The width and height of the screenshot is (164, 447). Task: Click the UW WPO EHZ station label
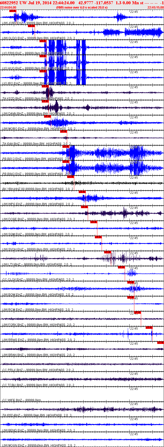(38, 204)
